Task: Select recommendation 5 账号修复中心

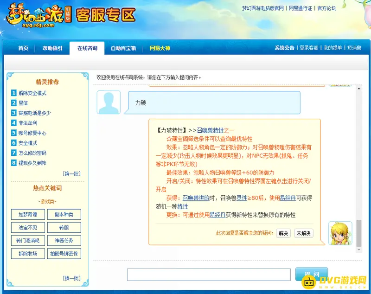Action: tap(32, 133)
